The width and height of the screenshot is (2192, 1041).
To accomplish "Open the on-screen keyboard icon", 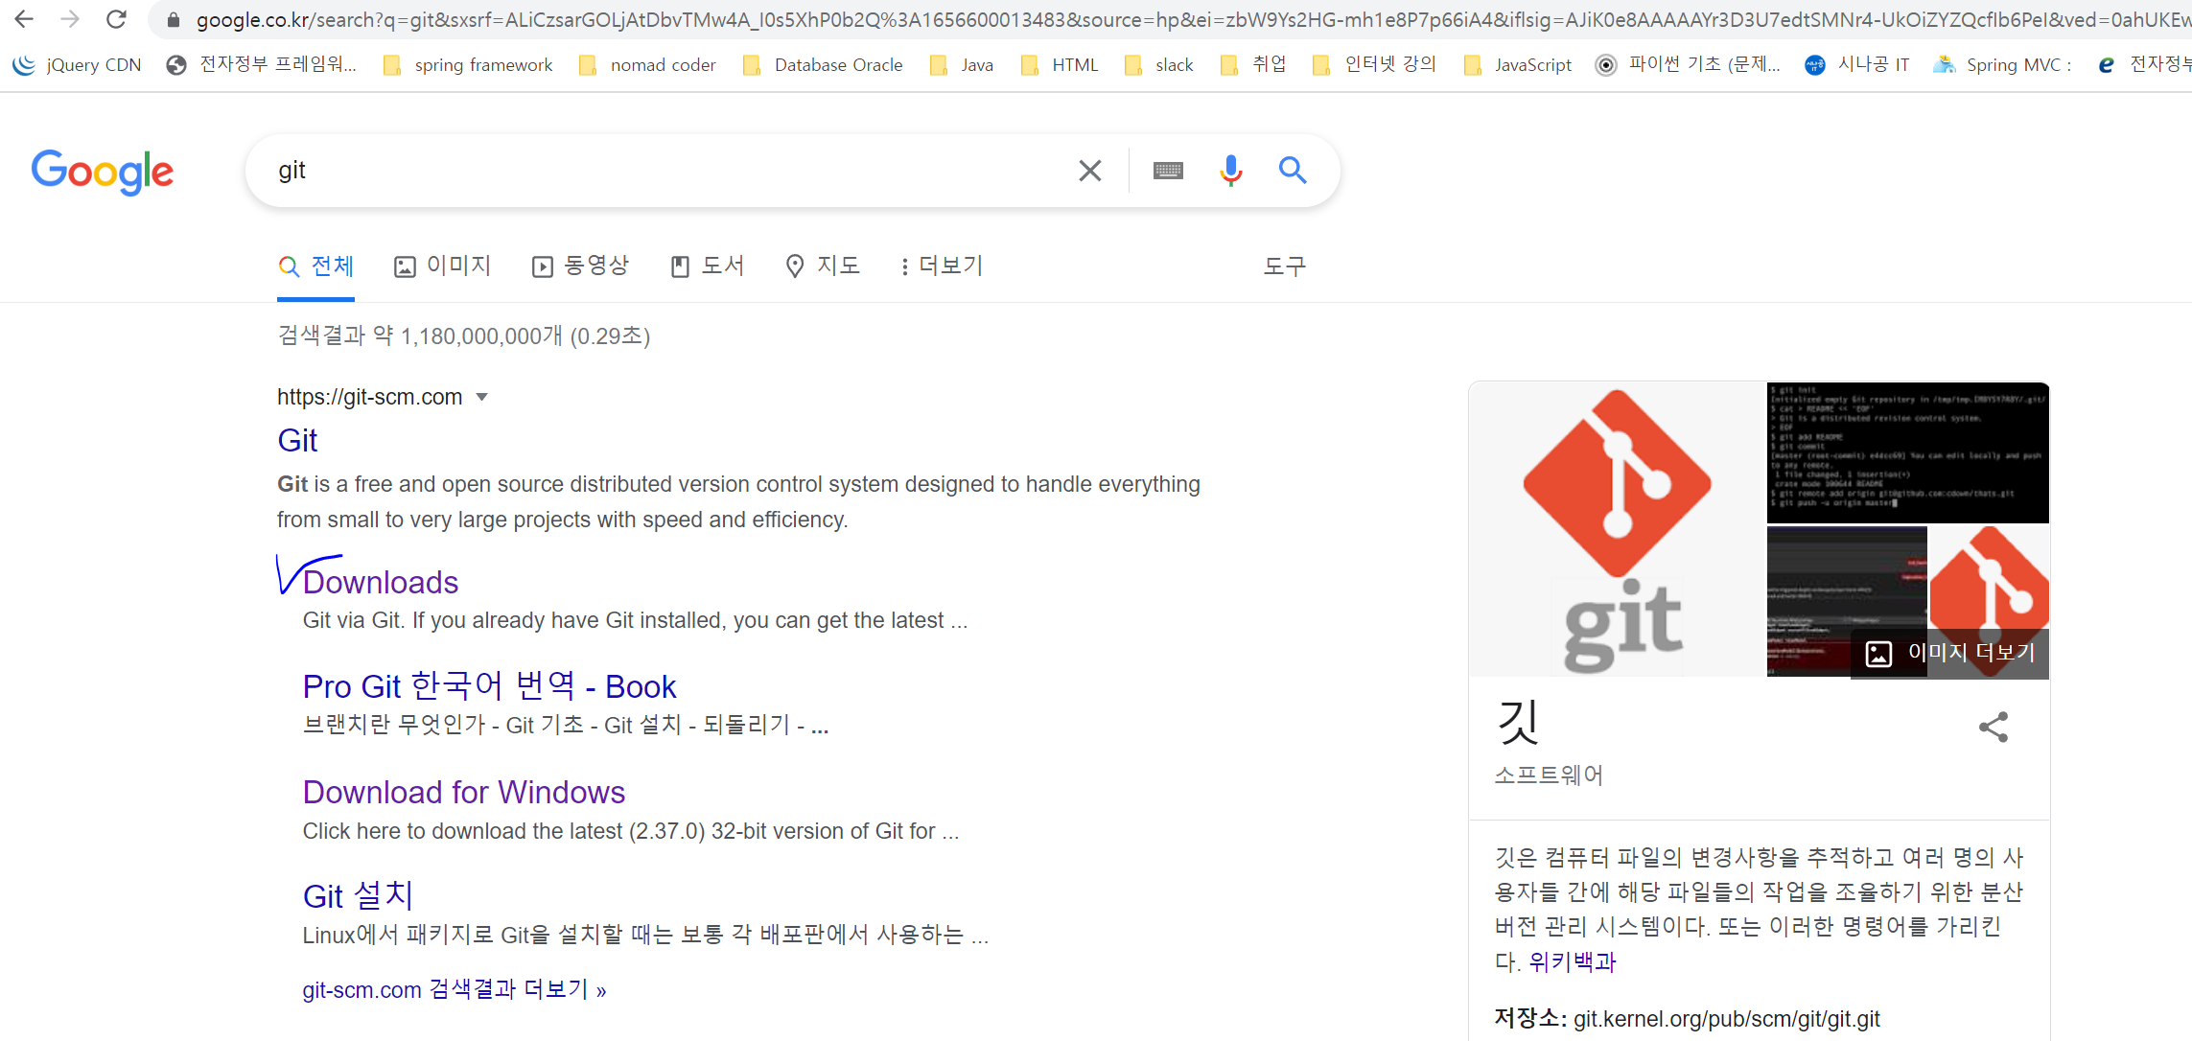I will point(1168,171).
